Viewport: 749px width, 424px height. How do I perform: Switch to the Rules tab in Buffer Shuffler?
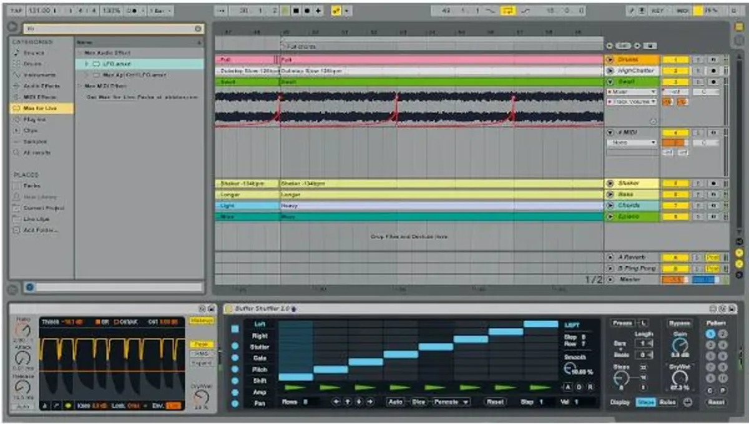click(668, 402)
